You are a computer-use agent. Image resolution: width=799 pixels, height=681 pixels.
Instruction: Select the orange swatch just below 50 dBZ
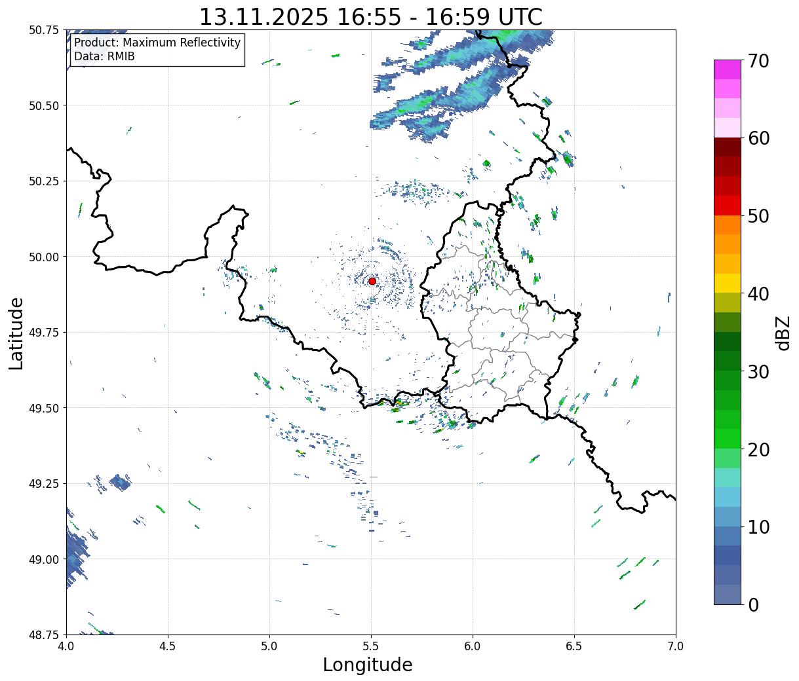click(727, 225)
